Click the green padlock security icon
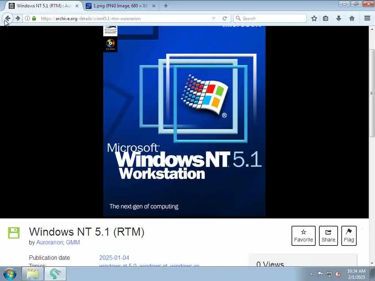Screen dimensions: 375x281 click(x=34, y=18)
